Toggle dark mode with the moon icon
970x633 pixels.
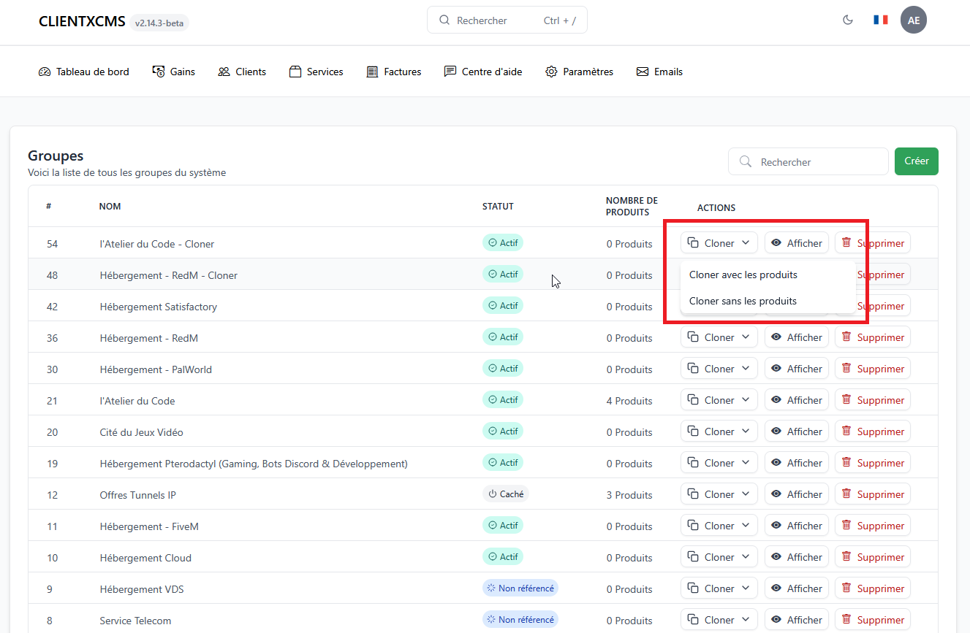pos(848,20)
